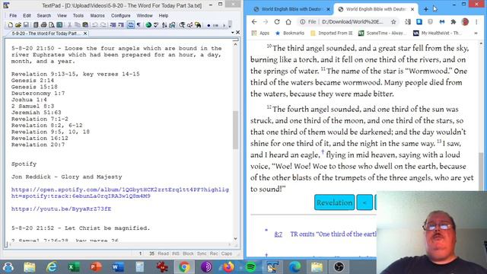Viewport: 487px width, 274px height.
Task: Click Open File icon in TextPad toolbar
Action: coord(18,25)
